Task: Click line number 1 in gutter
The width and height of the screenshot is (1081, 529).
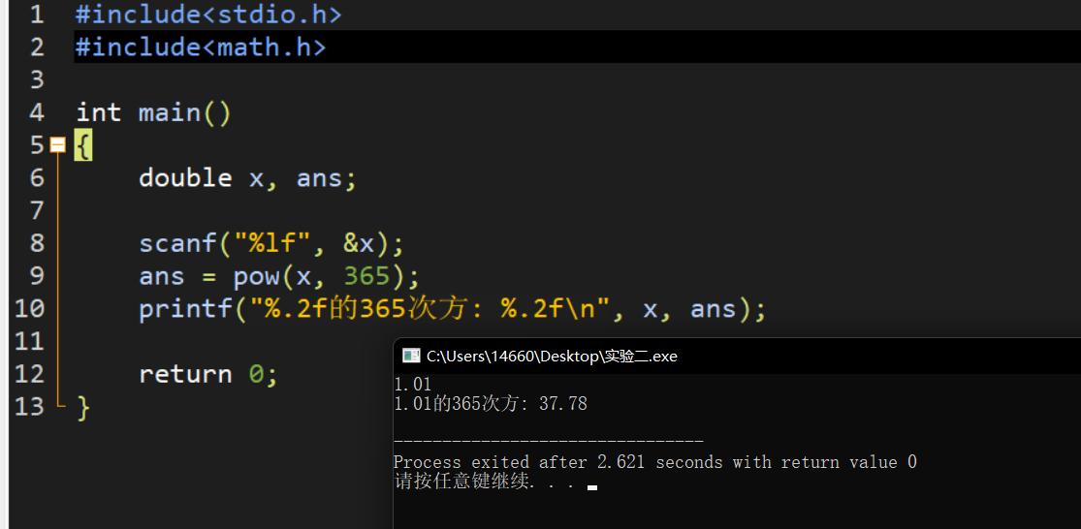Action: click(x=36, y=15)
